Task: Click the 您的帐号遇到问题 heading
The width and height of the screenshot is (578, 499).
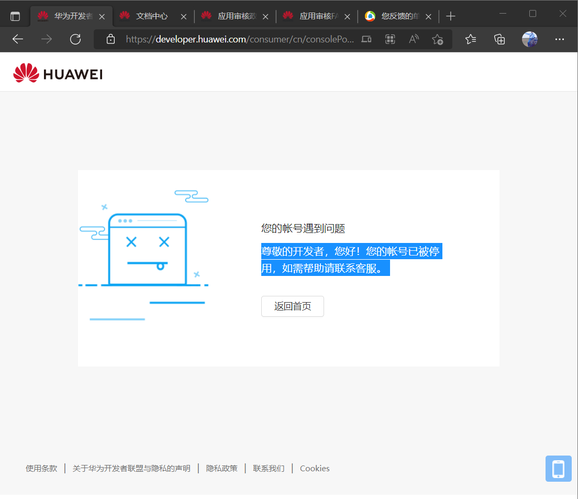Action: (303, 228)
